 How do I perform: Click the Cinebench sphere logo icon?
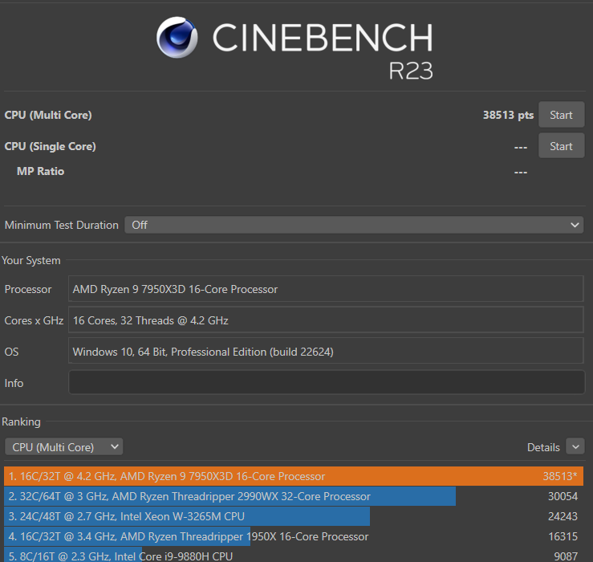tap(177, 38)
